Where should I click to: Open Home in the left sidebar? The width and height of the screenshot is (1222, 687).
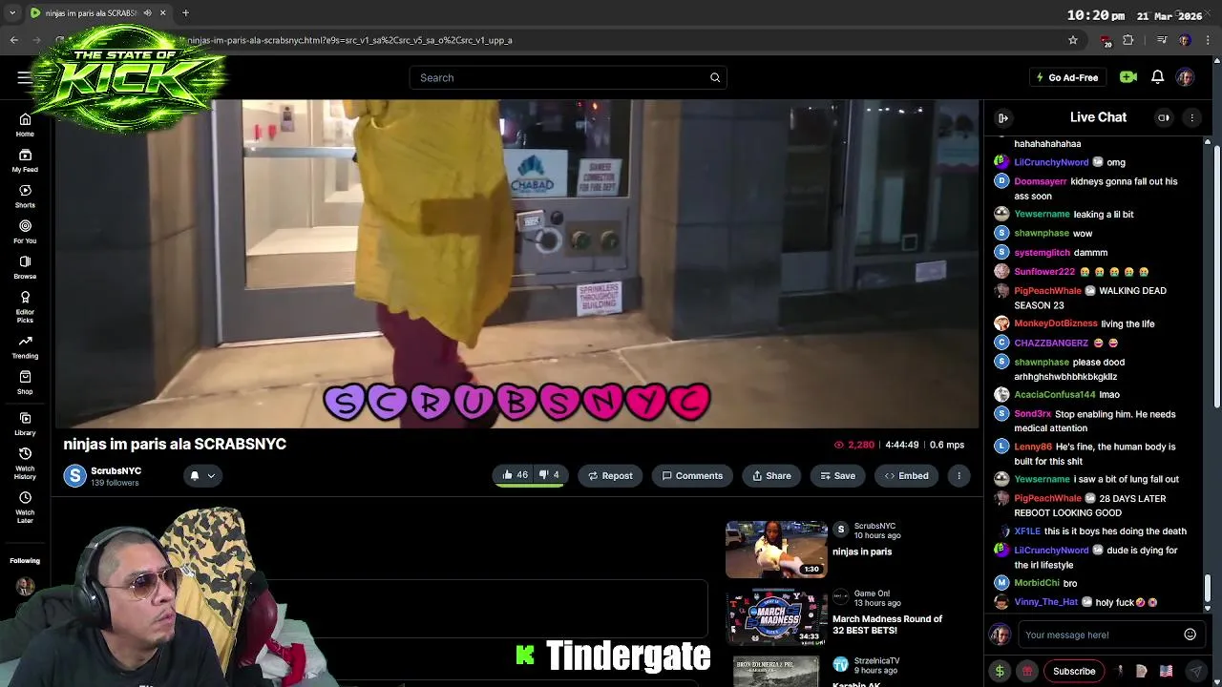pos(25,124)
